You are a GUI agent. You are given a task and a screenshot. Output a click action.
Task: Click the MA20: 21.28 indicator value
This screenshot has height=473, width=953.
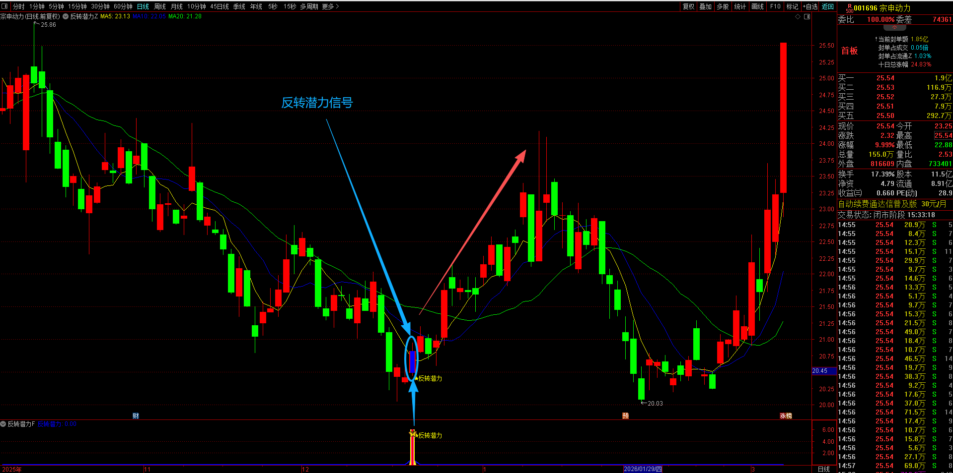185,16
